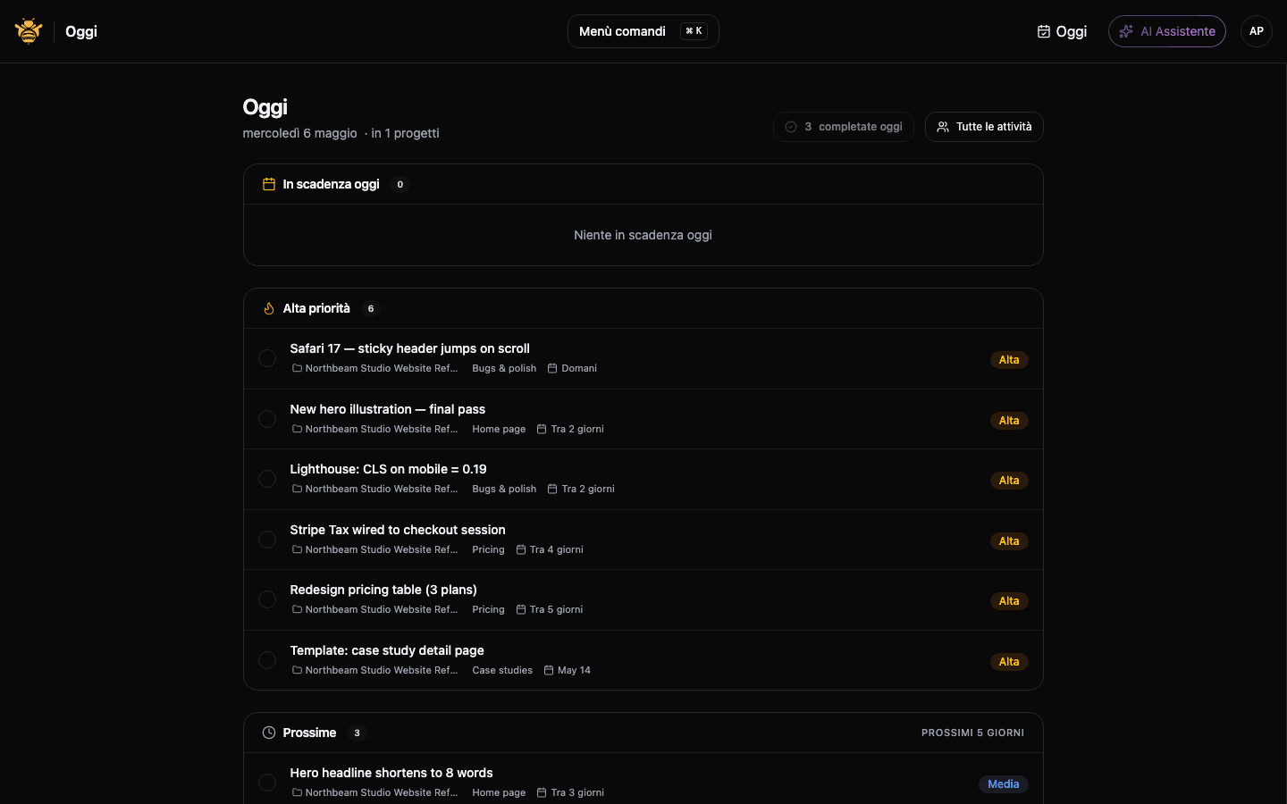Click the clock icon beside Prossime
The image size is (1287, 804).
268,733
